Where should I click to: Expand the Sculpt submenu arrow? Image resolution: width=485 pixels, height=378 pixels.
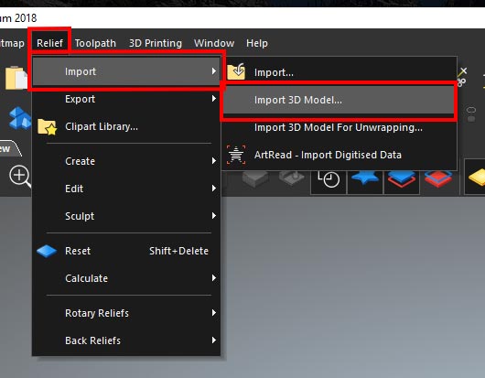[214, 216]
